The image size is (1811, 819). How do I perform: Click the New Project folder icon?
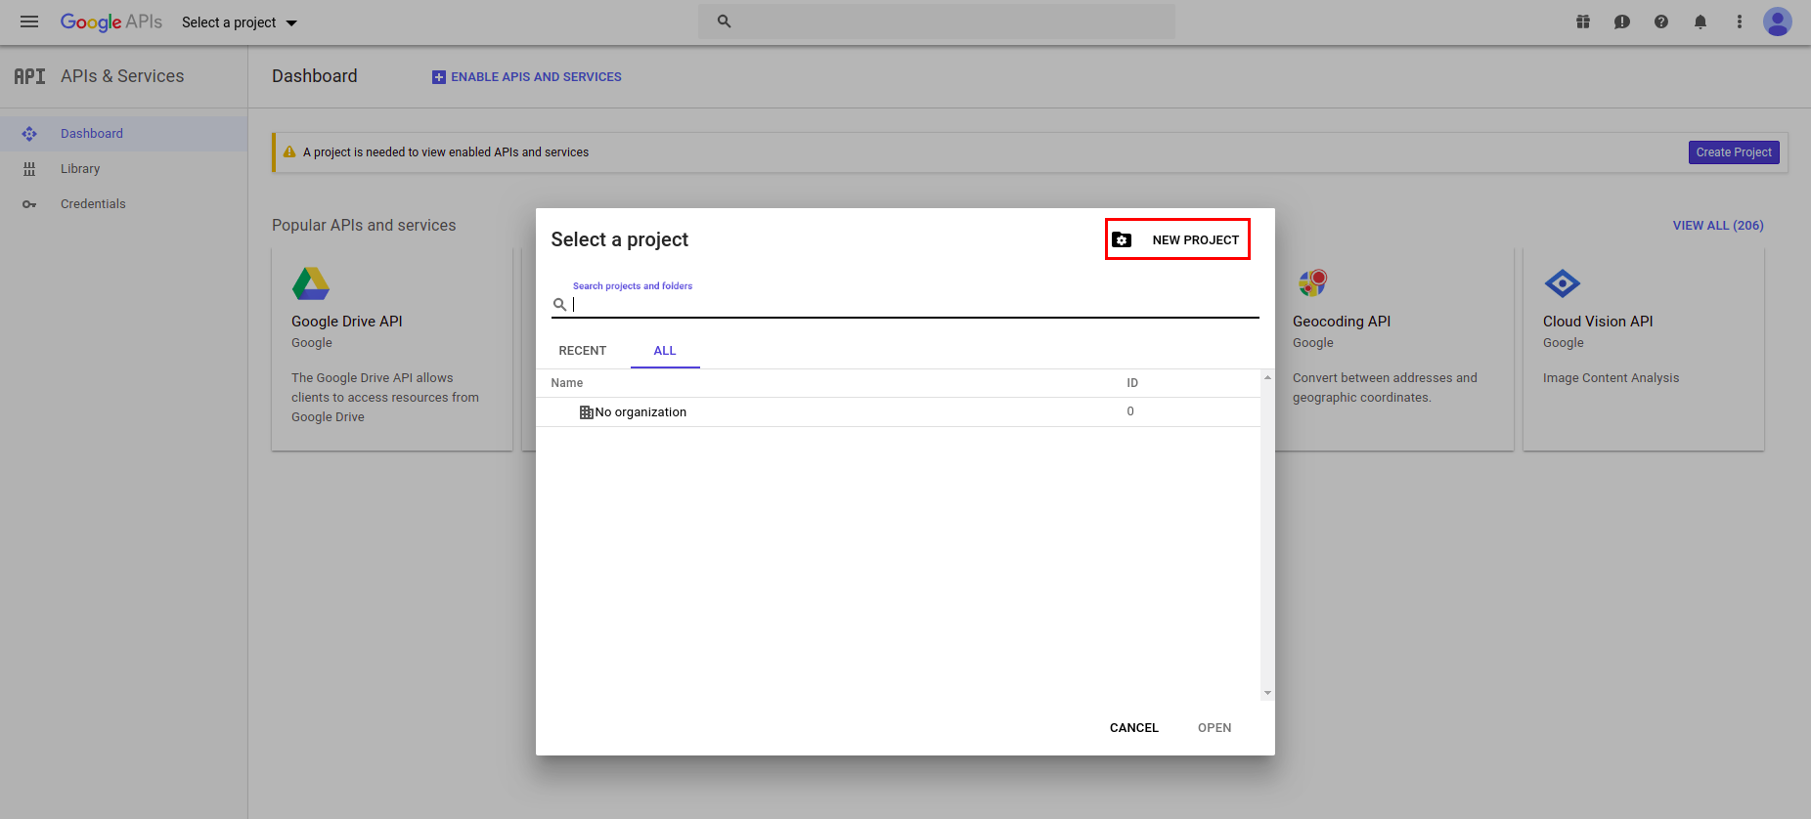(1122, 240)
